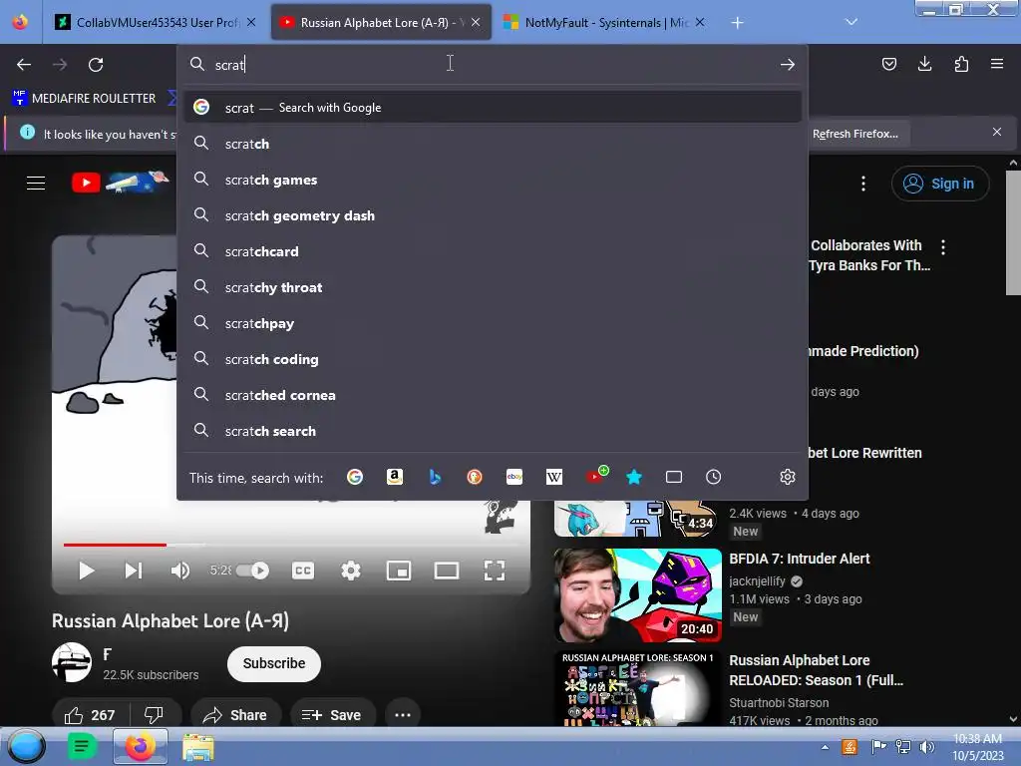Search bookmarks using the star icon
Screen dimensions: 1021x766
(x=634, y=477)
